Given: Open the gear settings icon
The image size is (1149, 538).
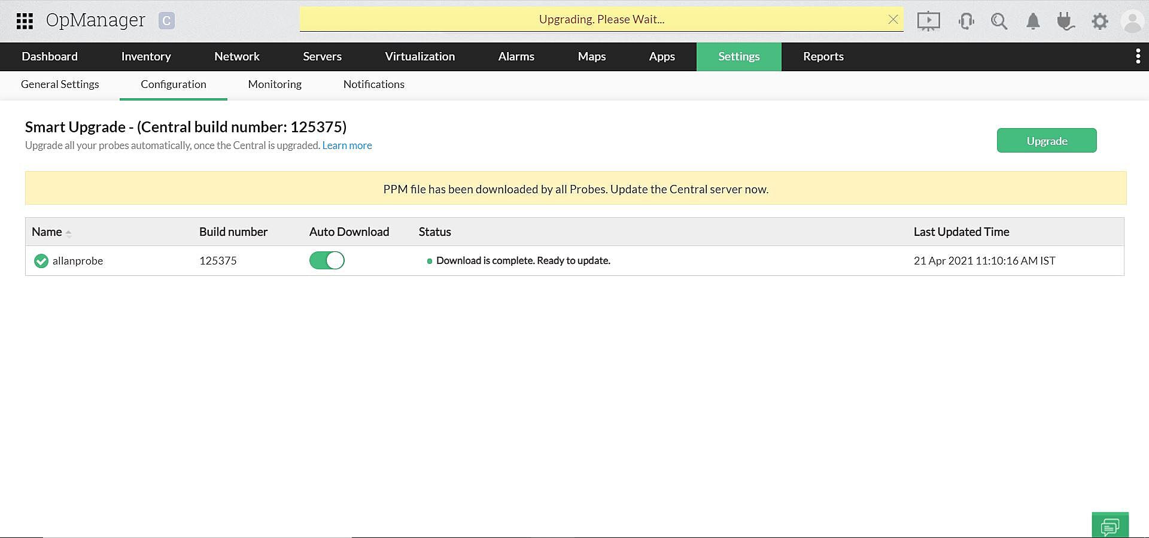Looking at the screenshot, I should 1099,22.
